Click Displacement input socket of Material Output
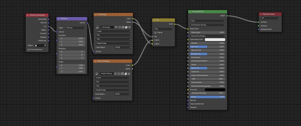 click(258, 29)
